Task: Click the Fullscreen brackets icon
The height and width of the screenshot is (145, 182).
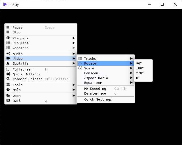Action: coord(8,69)
